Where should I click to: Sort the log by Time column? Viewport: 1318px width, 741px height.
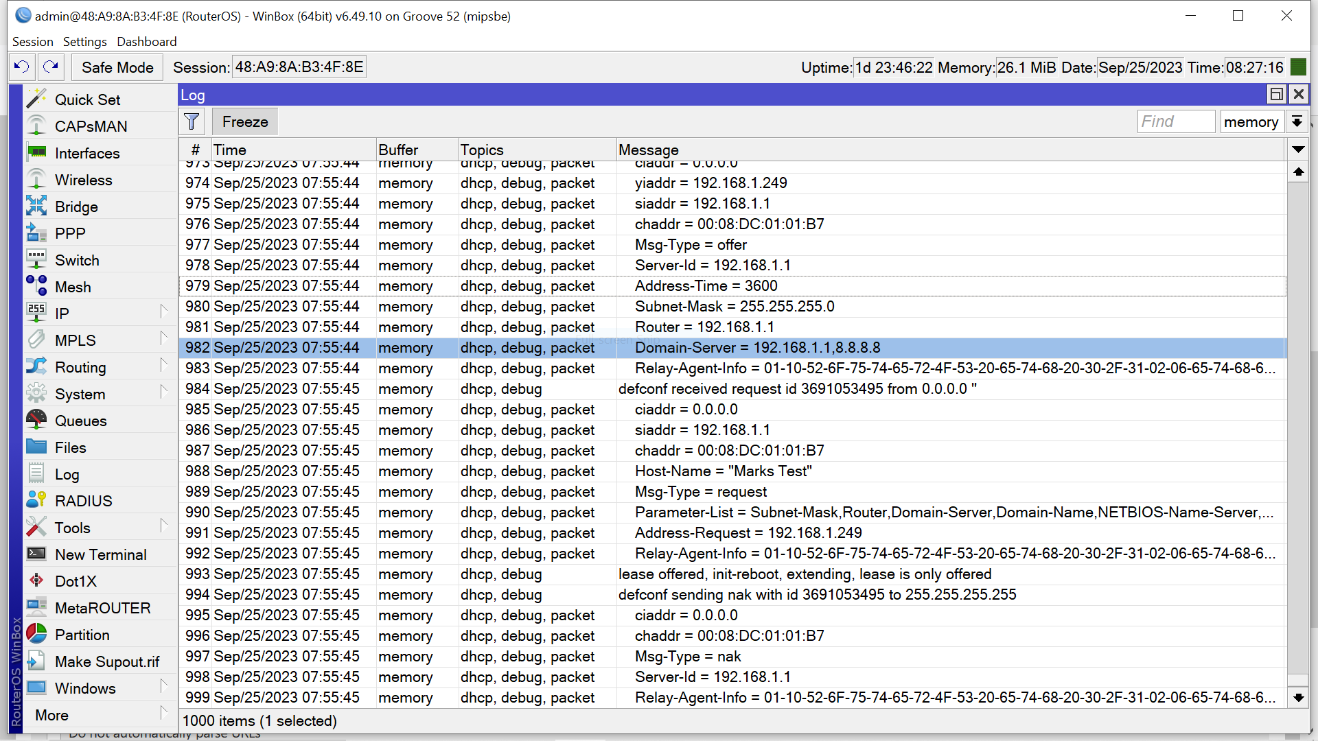pos(293,150)
